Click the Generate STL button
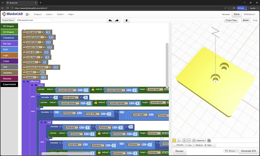 (x=249, y=151)
